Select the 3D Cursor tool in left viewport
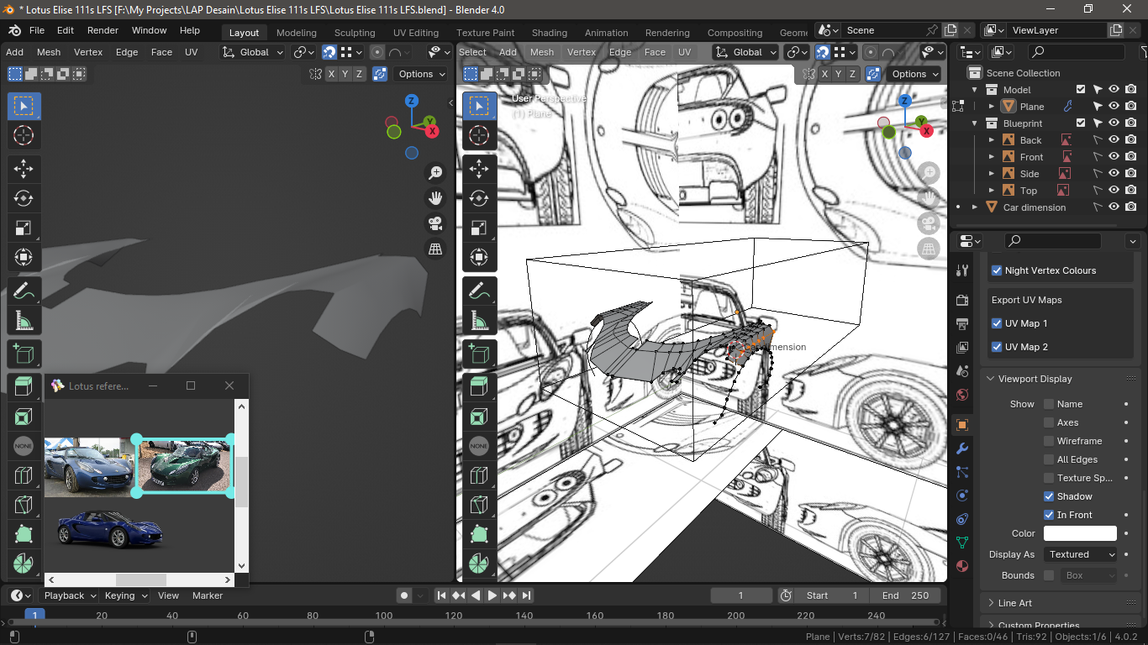 (x=24, y=135)
